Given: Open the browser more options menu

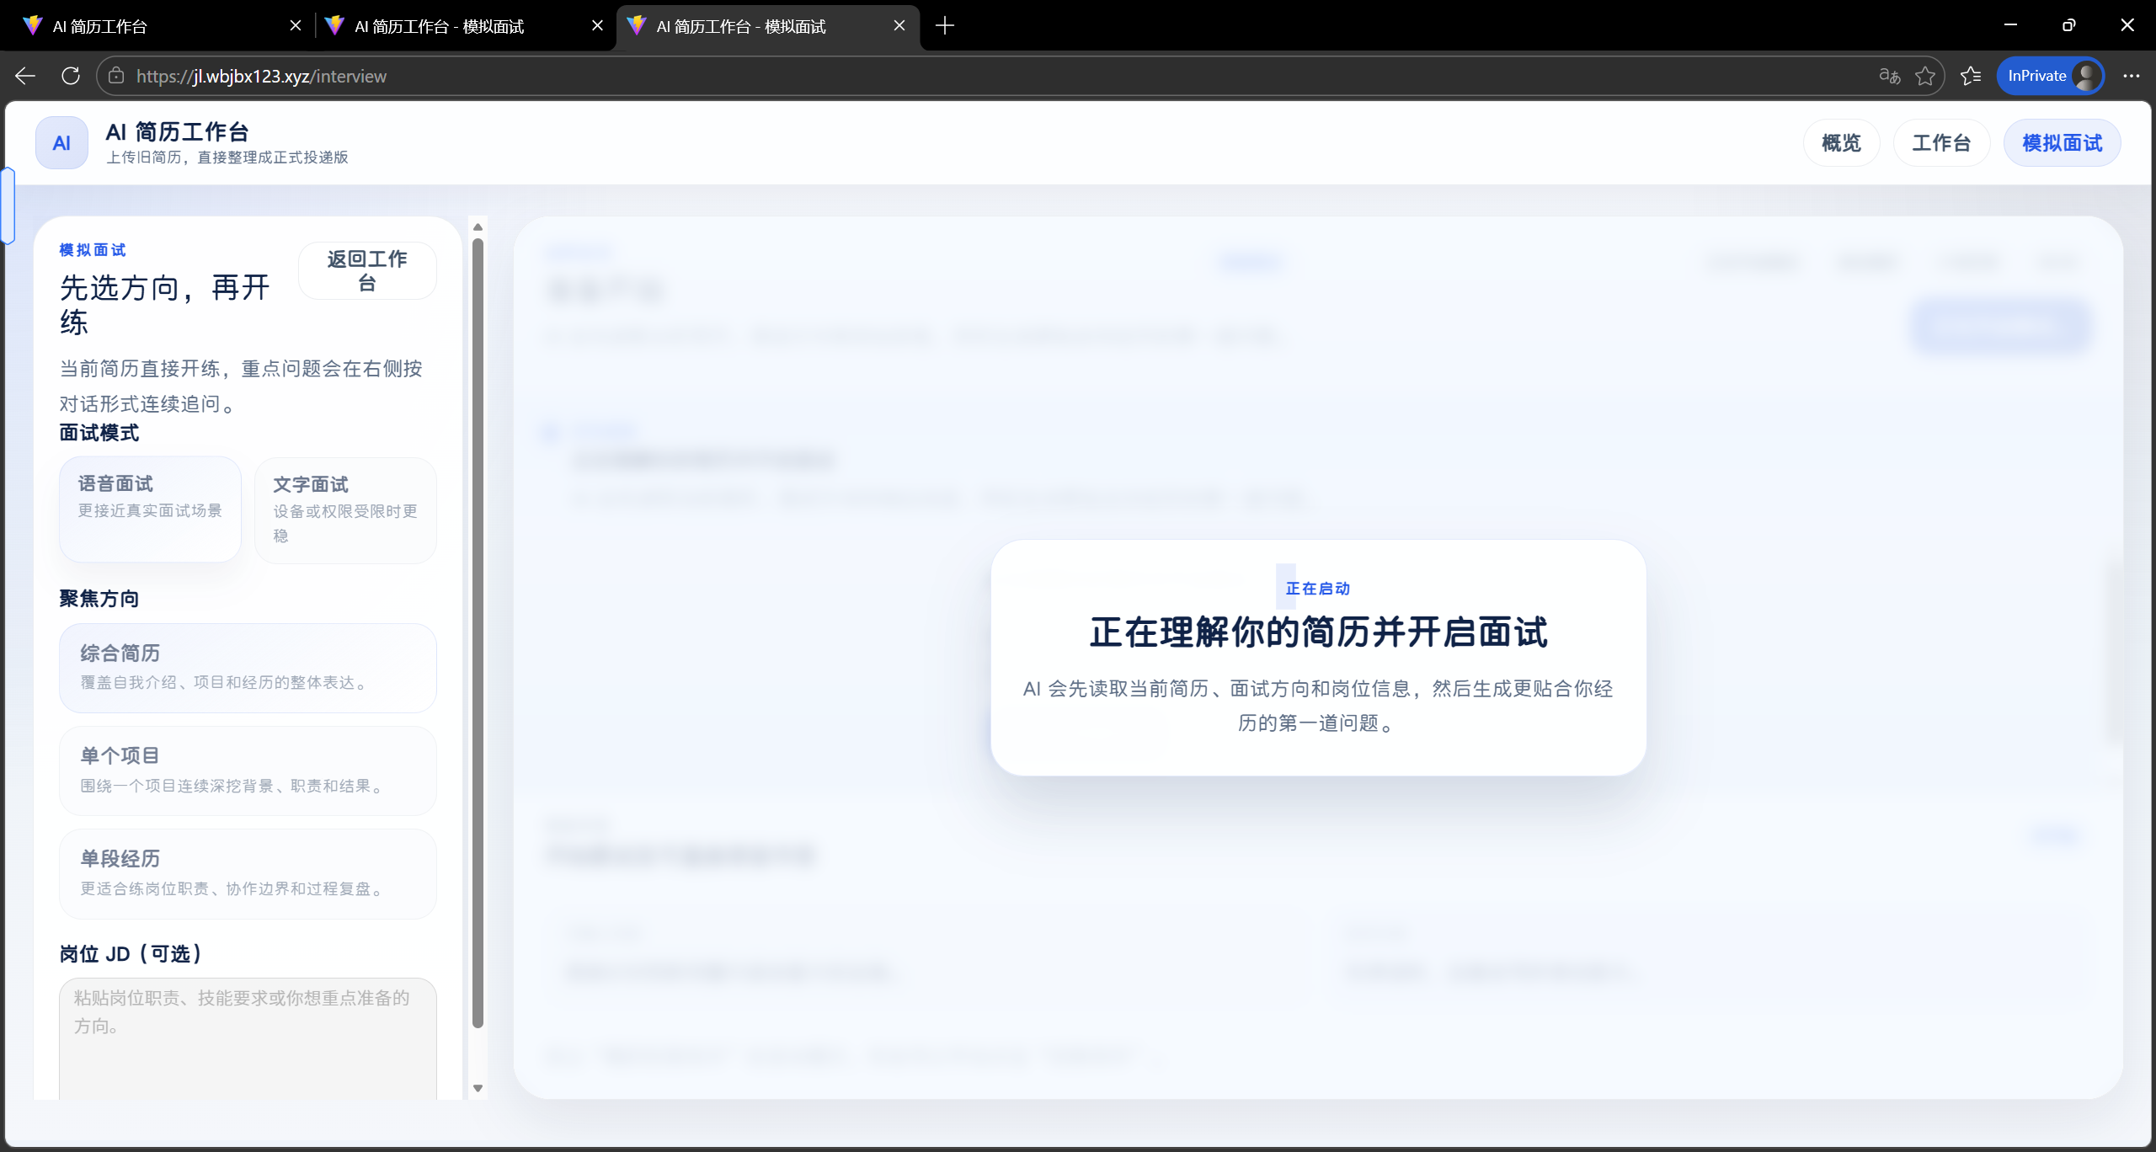Looking at the screenshot, I should (x=2132, y=75).
